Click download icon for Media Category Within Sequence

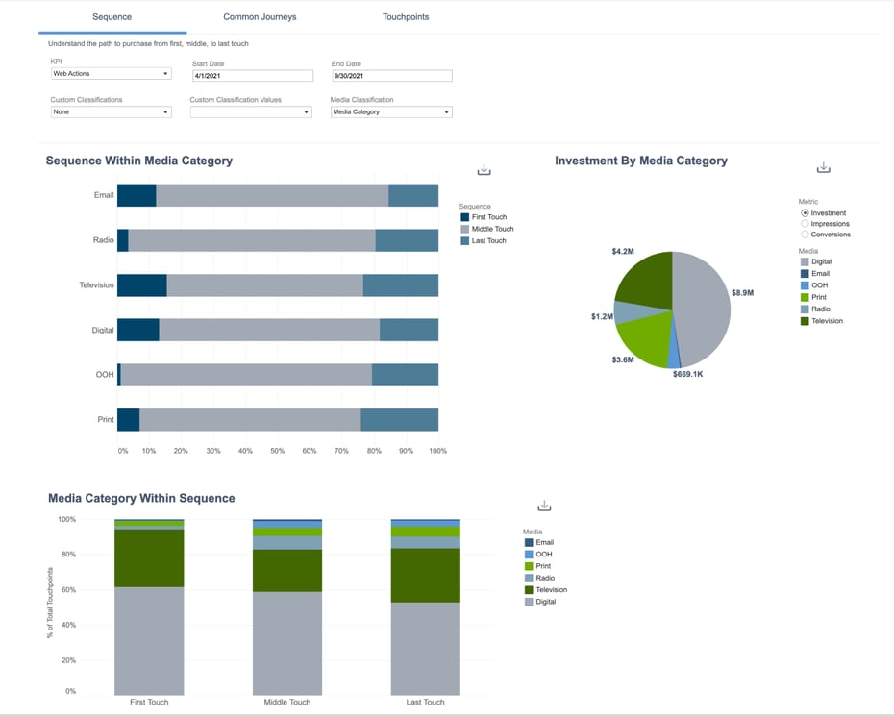(x=544, y=506)
